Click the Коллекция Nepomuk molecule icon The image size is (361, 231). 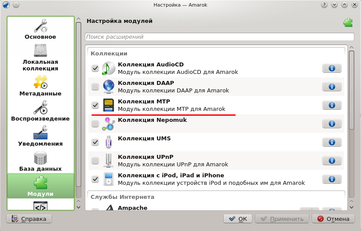click(x=108, y=124)
